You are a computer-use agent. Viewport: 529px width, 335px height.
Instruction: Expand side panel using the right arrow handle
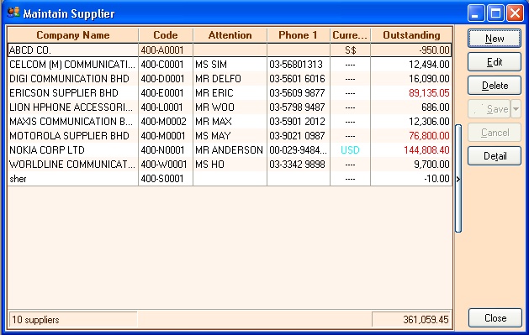click(458, 179)
